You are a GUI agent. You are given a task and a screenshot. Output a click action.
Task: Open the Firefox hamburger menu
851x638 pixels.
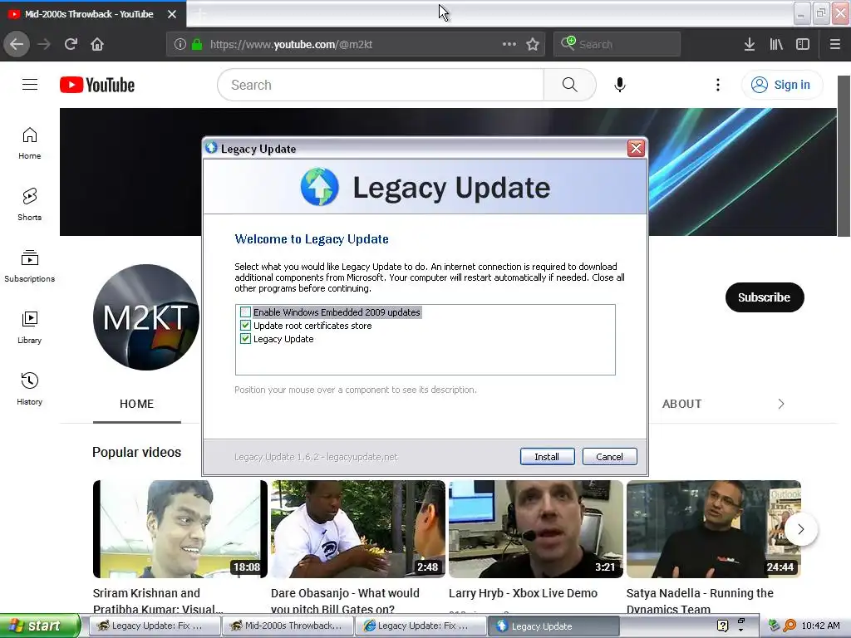pyautogui.click(x=835, y=45)
